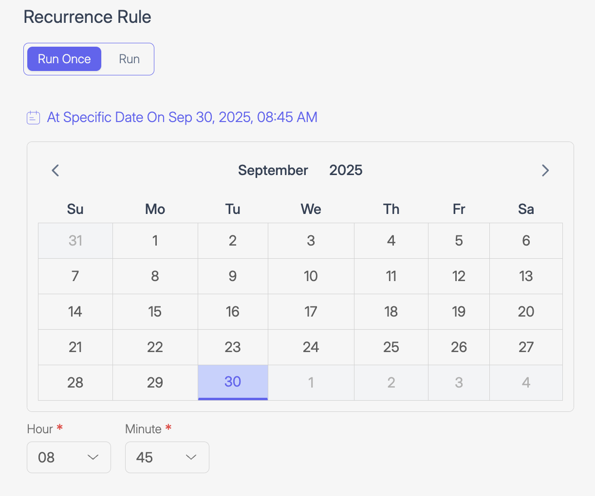Image resolution: width=595 pixels, height=496 pixels.
Task: Open the Hour dropdown
Action: tap(69, 457)
